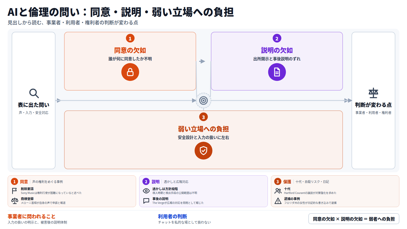Screen dimensions: 407x229
Task: Click the flag icon beside 削除要請
Action: pyautogui.click(x=14, y=191)
